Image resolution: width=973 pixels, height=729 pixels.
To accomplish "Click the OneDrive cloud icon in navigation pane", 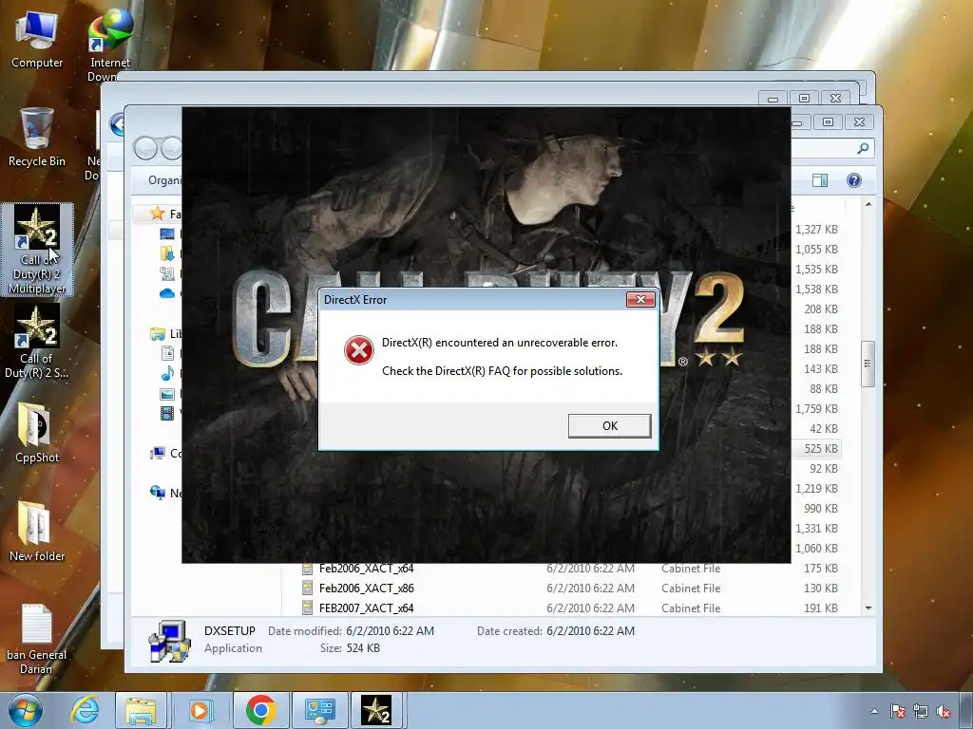I will pyautogui.click(x=167, y=293).
